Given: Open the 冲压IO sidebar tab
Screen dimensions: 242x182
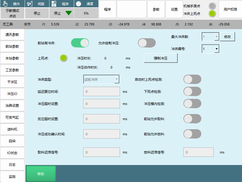Looking at the screenshot, I should tap(12, 94).
